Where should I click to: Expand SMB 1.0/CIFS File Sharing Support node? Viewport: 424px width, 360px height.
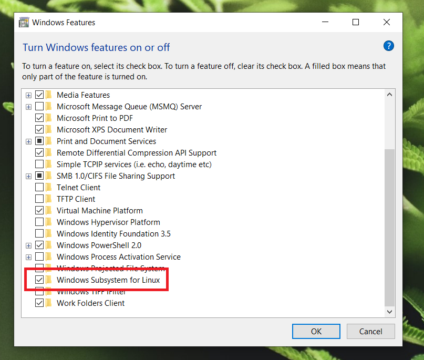[28, 177]
